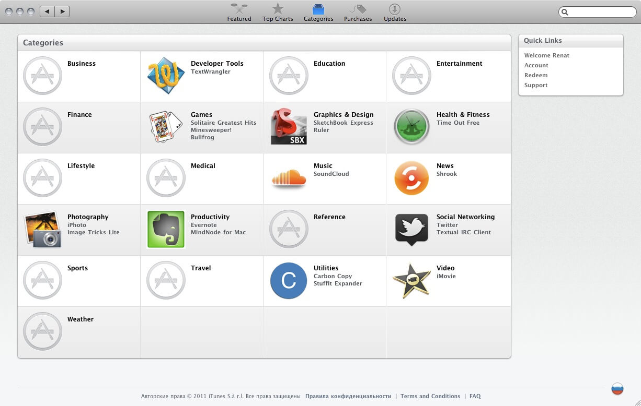Select the Categories toolbar tab
This screenshot has height=406, width=641.
pos(318,13)
